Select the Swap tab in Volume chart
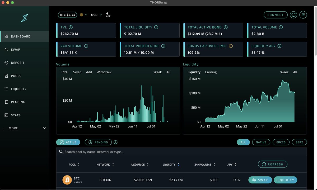The width and height of the screenshot is (317, 190). pos(77,72)
